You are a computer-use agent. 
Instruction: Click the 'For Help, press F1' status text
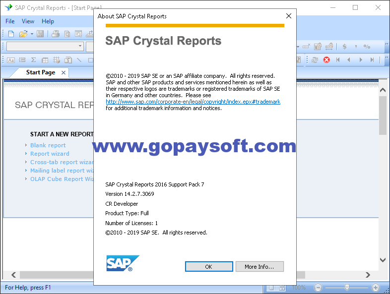coord(28,288)
